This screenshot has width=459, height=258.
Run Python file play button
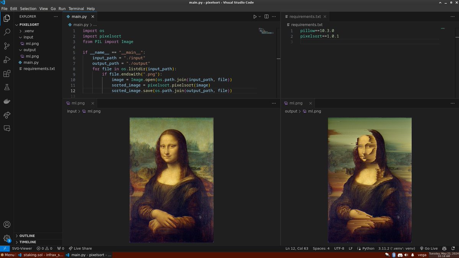255,17
